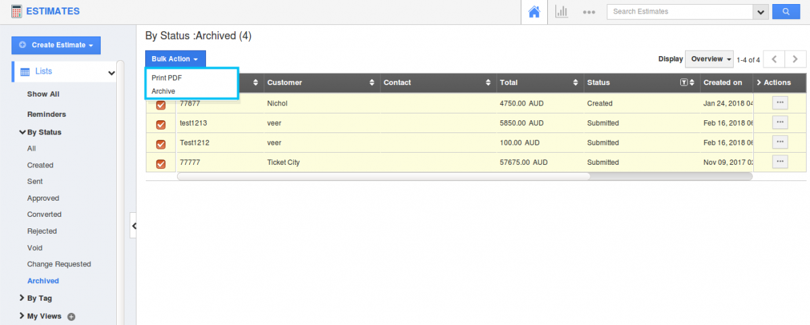Filter by Rejected status
The width and height of the screenshot is (810, 325).
pyautogui.click(x=42, y=231)
